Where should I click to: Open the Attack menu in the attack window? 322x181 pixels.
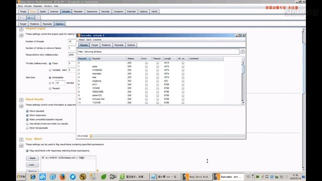[x=82, y=40]
